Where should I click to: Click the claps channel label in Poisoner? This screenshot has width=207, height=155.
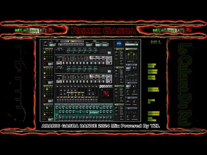pyautogui.click(x=83, y=97)
